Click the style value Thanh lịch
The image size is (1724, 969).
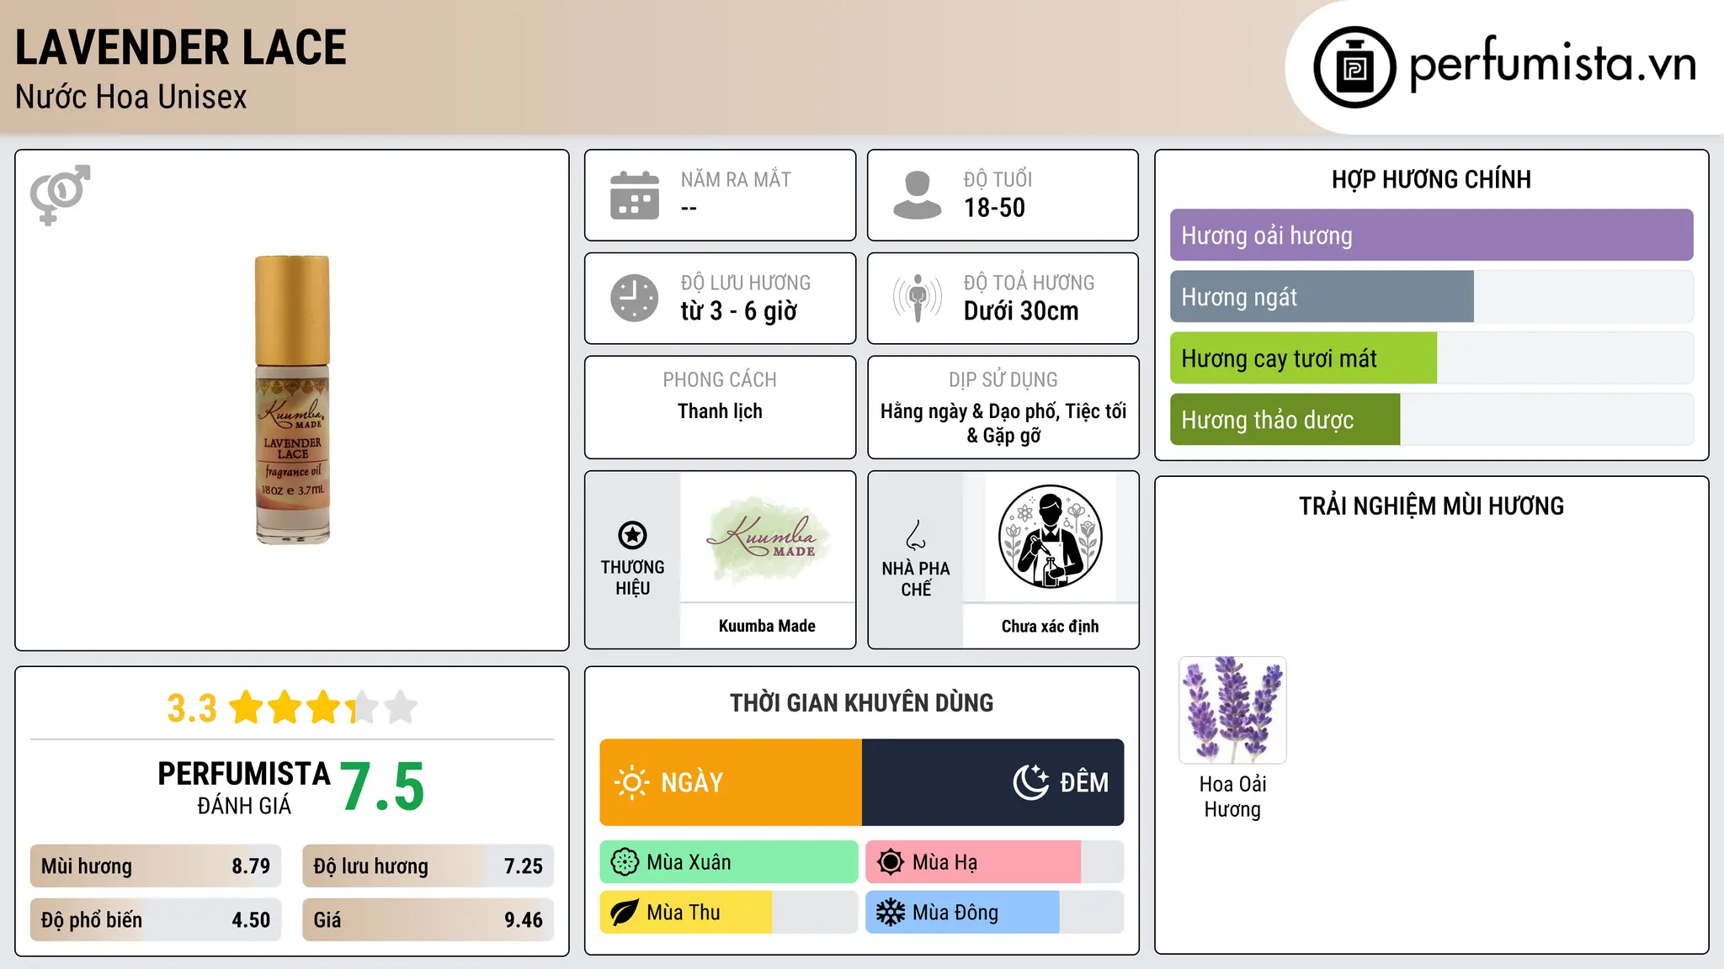coord(720,411)
